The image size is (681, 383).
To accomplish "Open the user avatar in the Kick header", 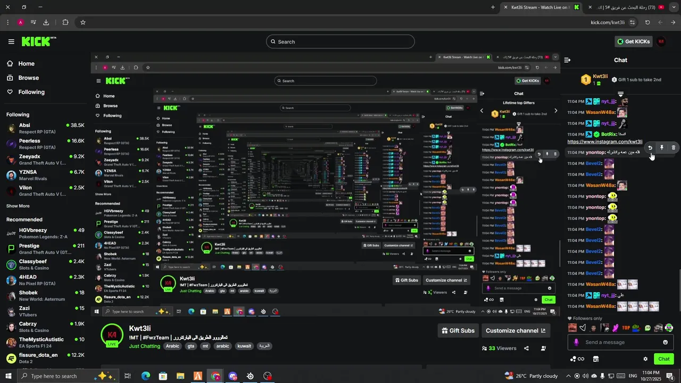I will [661, 41].
